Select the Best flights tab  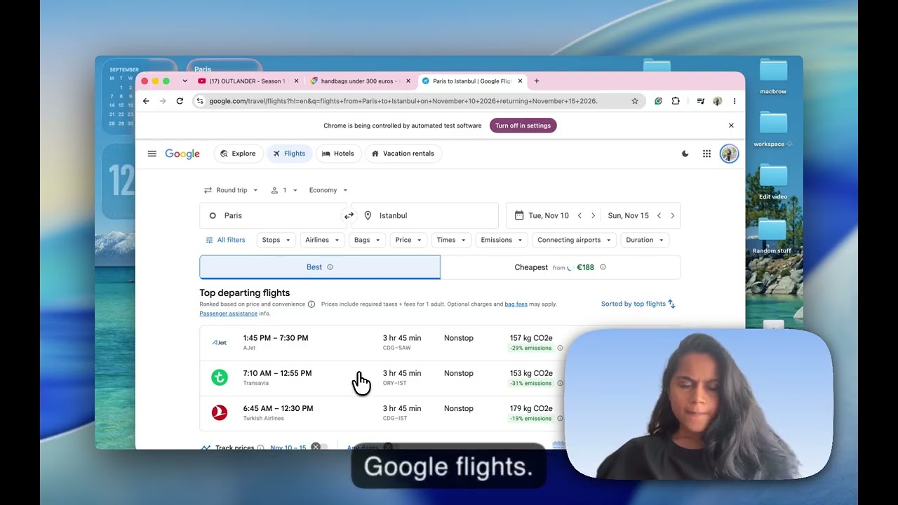(x=320, y=267)
